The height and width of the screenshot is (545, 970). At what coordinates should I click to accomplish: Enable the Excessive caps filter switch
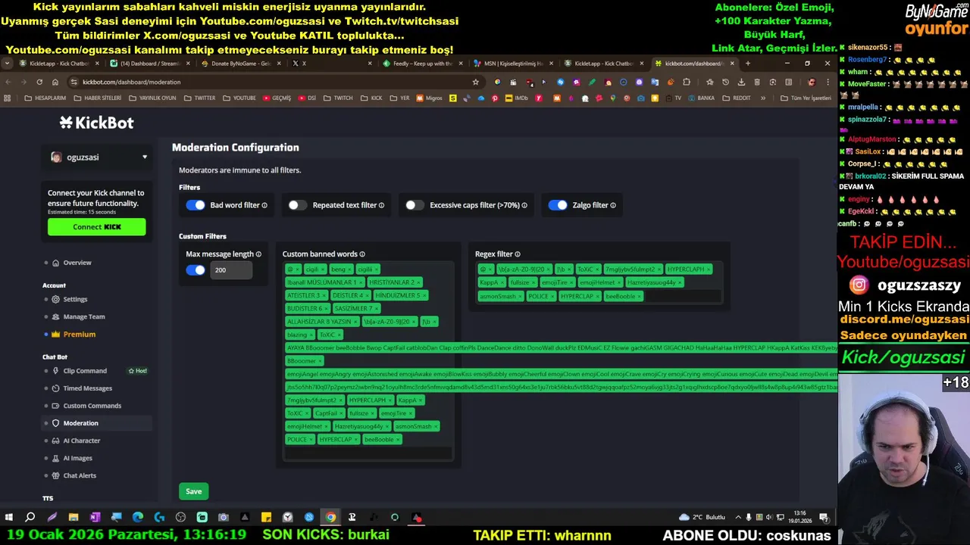415,205
